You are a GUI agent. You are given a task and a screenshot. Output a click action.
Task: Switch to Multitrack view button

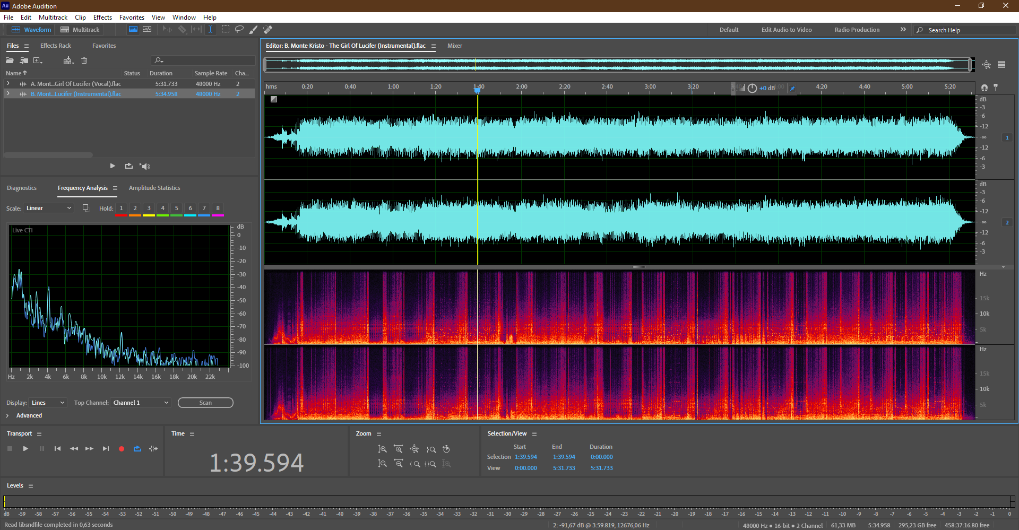[80, 30]
